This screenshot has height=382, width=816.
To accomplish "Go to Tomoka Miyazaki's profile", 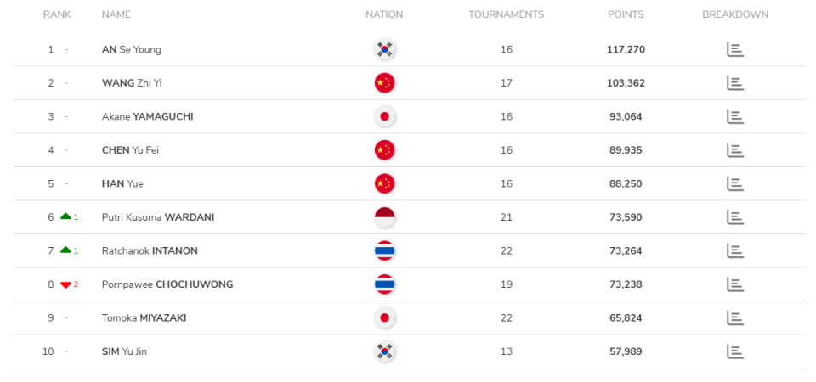I will (x=144, y=317).
